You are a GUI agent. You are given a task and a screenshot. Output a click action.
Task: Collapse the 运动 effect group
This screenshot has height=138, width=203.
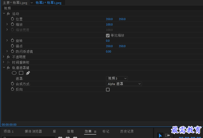4,13
